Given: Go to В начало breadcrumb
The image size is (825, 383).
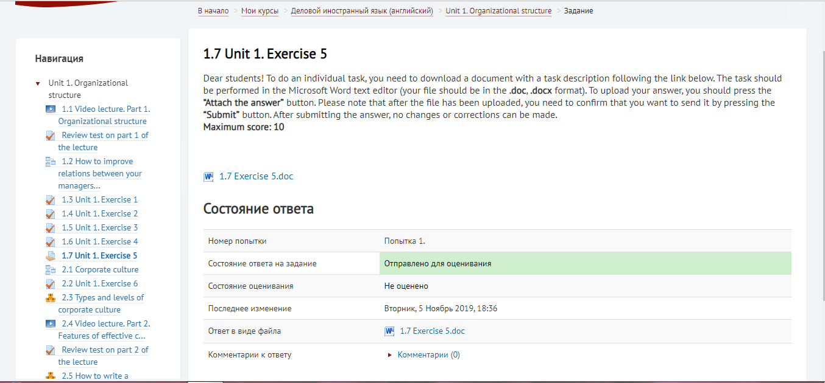Looking at the screenshot, I should coord(213,11).
